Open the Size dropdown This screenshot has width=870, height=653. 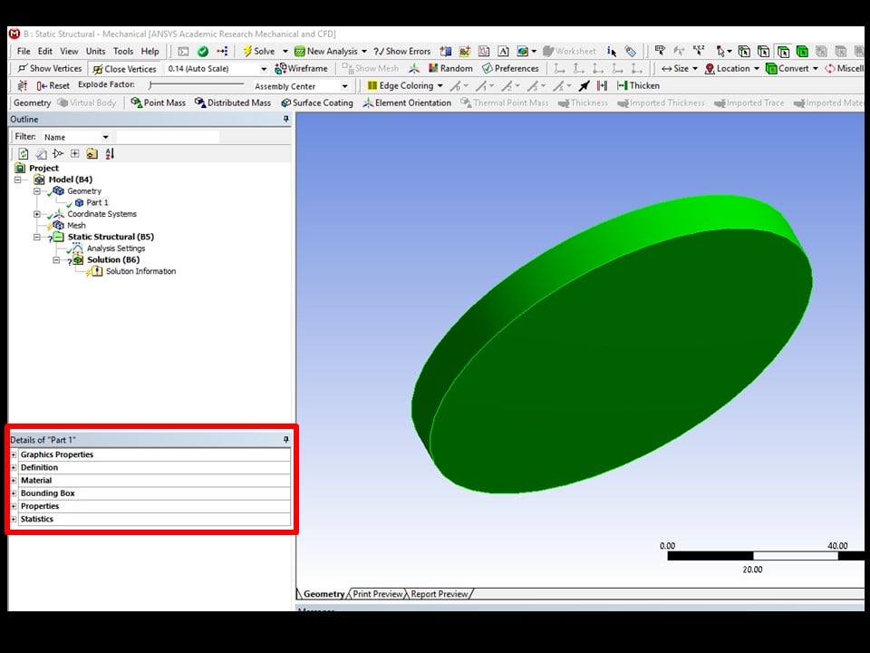tap(680, 68)
